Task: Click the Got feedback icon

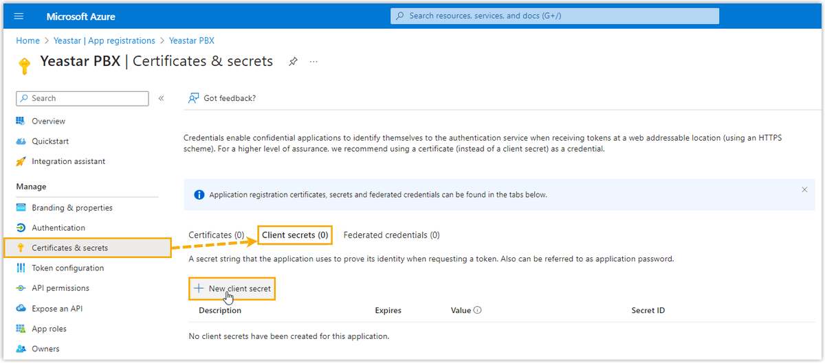Action: 194,98
